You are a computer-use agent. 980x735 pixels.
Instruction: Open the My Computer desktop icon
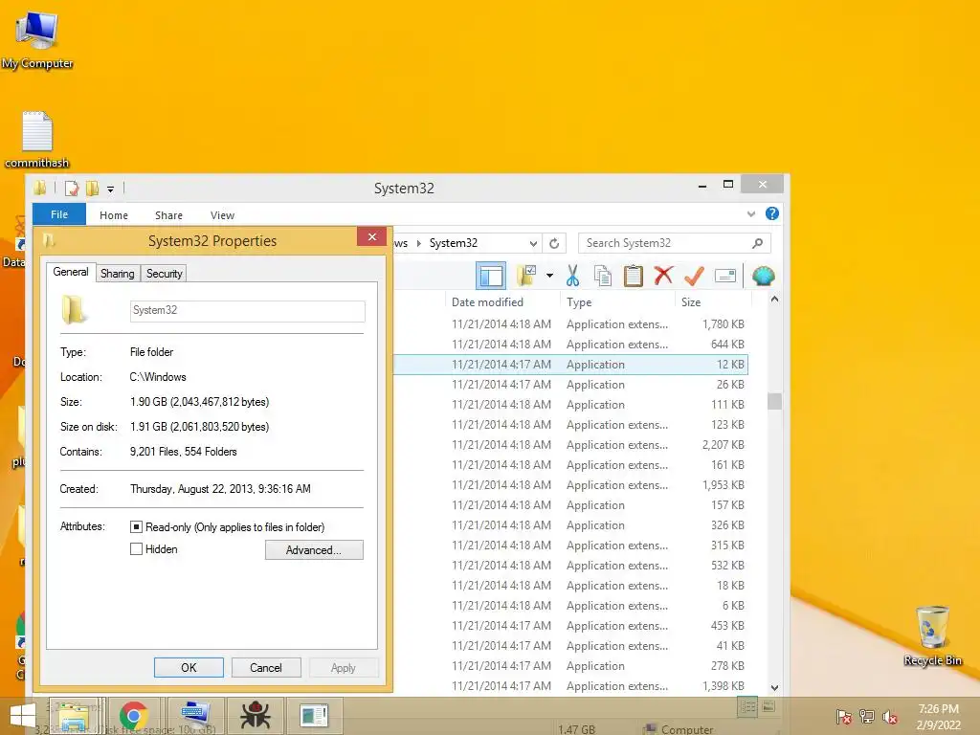click(x=37, y=38)
